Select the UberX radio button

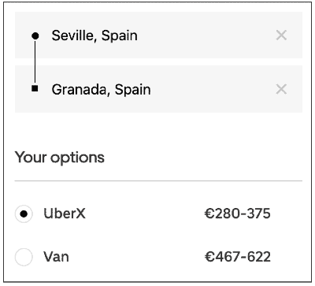24,214
